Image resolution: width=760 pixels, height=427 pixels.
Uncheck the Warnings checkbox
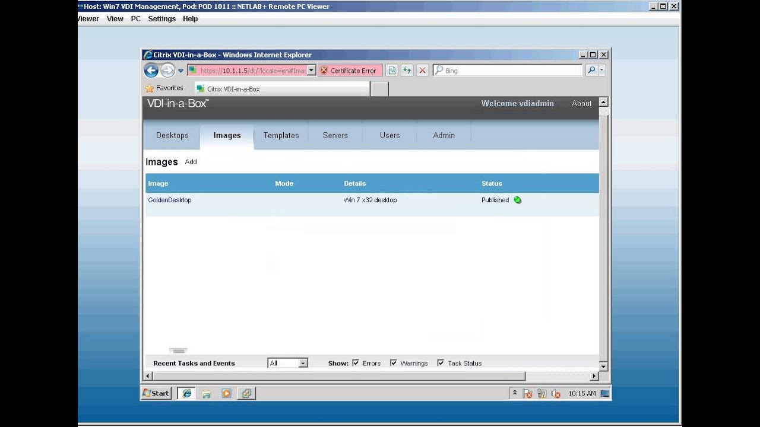(393, 363)
